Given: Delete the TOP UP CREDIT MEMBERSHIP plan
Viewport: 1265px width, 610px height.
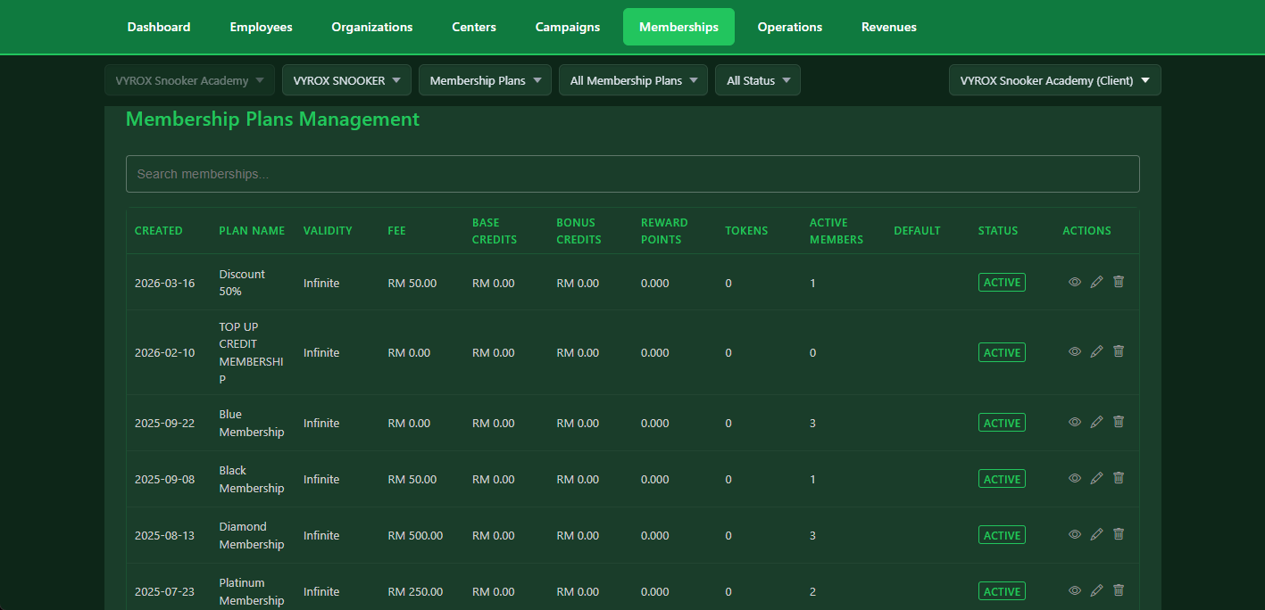Looking at the screenshot, I should click(x=1118, y=351).
